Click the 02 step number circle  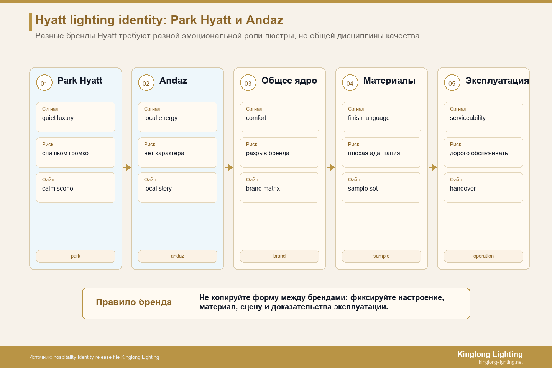[146, 83]
